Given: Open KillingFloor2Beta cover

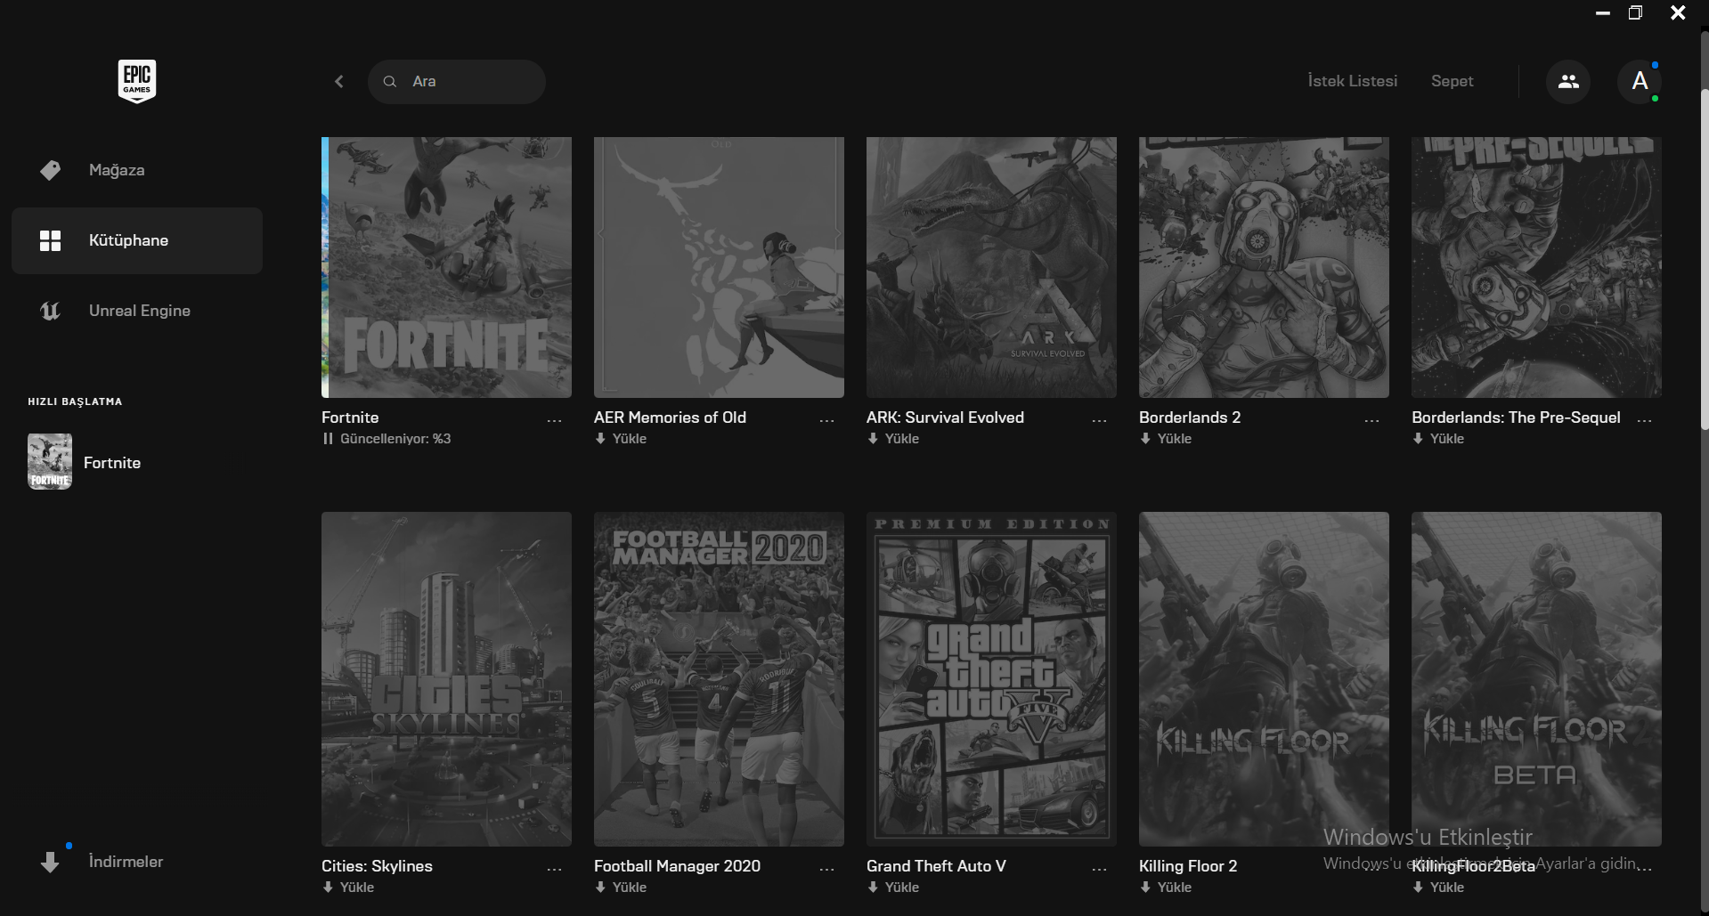Looking at the screenshot, I should pos(1536,679).
